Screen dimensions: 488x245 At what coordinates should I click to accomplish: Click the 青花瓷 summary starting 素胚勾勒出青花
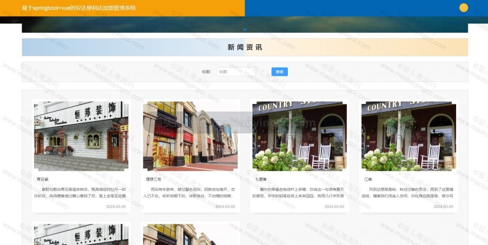(80, 193)
